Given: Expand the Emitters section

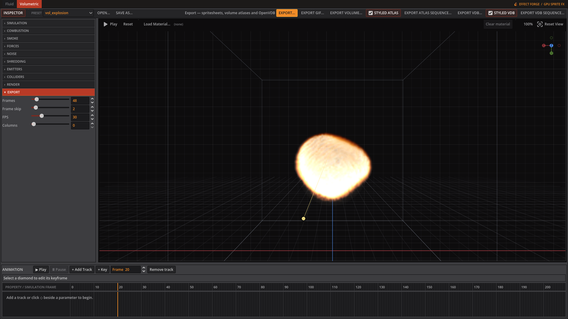Looking at the screenshot, I should click(x=49, y=69).
